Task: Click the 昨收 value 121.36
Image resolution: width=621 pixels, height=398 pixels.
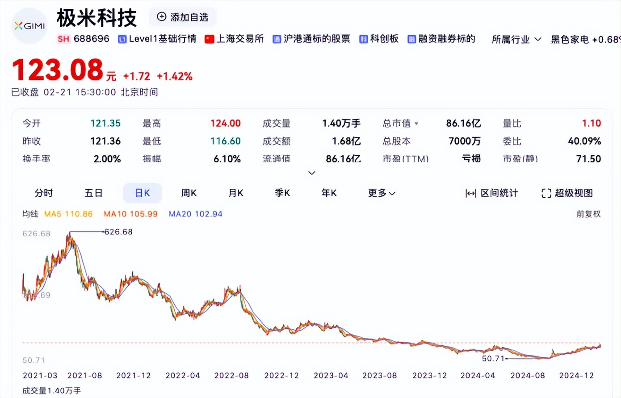Action: 105,141
